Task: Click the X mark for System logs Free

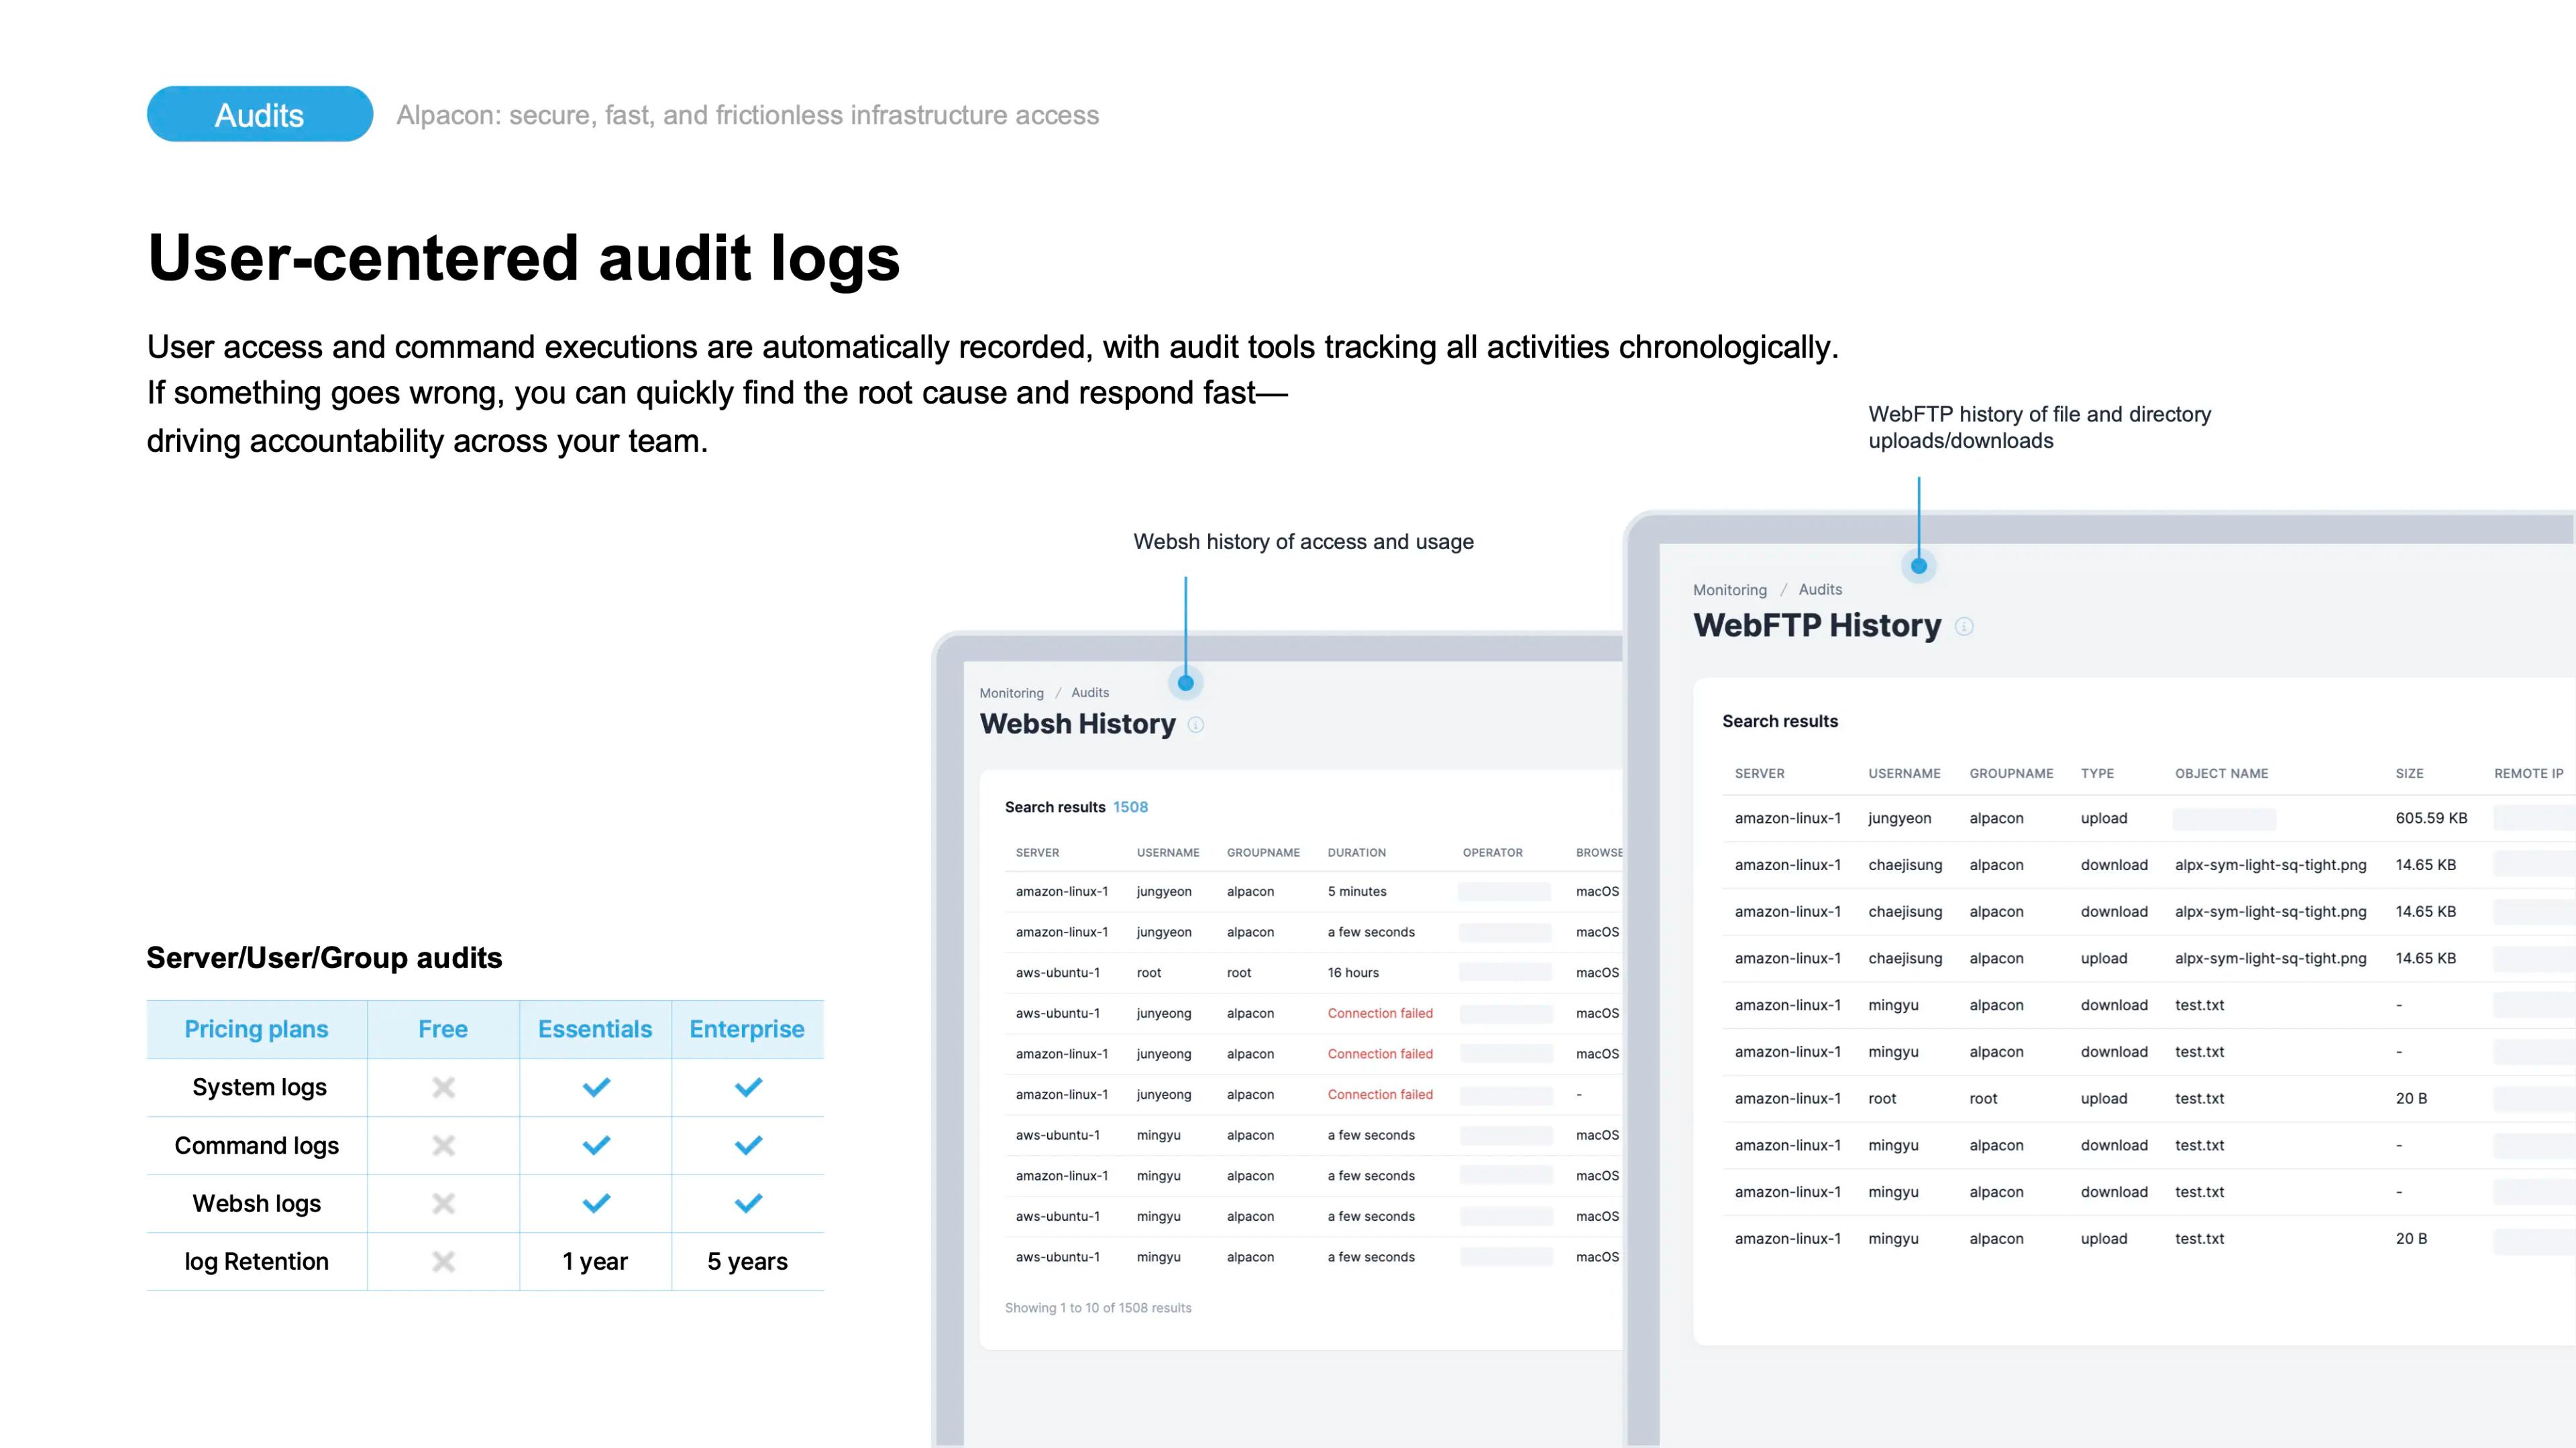Action: click(443, 1087)
